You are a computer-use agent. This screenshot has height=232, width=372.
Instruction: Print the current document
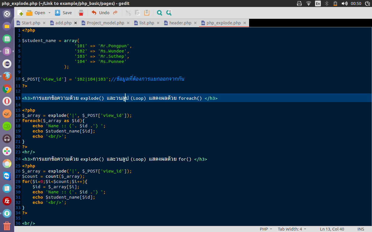pos(81,12)
